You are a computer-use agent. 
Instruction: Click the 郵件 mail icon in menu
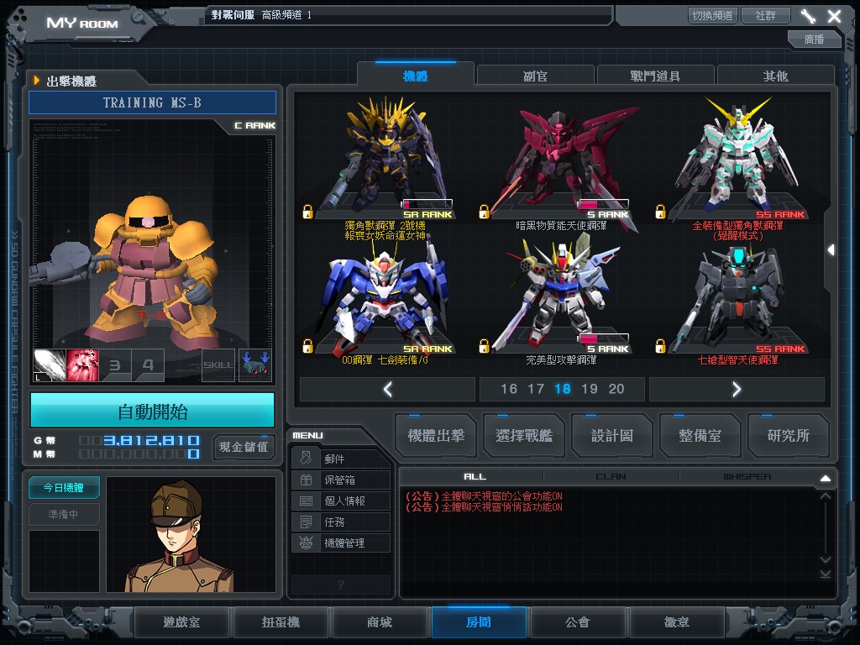[x=306, y=458]
